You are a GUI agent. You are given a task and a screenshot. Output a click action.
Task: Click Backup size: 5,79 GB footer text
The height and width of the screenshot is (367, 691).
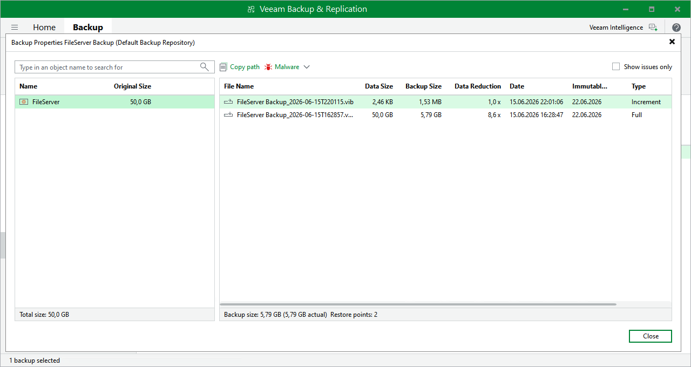coord(275,314)
